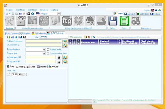Click the large computer monitor ribbon icon

[55, 21]
